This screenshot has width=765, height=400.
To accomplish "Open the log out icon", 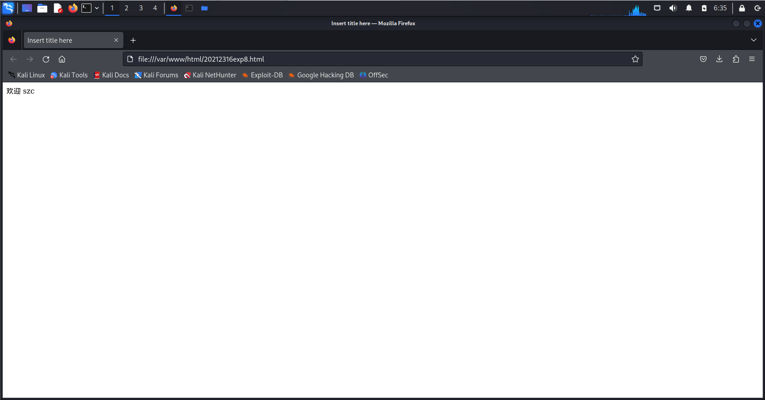I will click(x=757, y=8).
